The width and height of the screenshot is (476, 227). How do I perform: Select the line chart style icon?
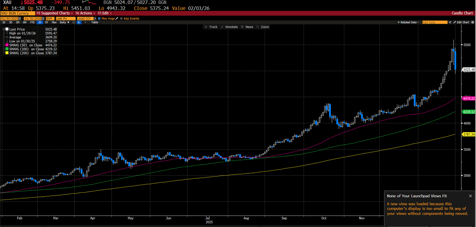tap(74, 22)
